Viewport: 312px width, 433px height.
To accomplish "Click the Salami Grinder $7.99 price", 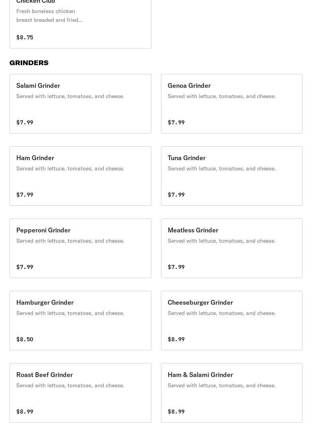I will (25, 122).
